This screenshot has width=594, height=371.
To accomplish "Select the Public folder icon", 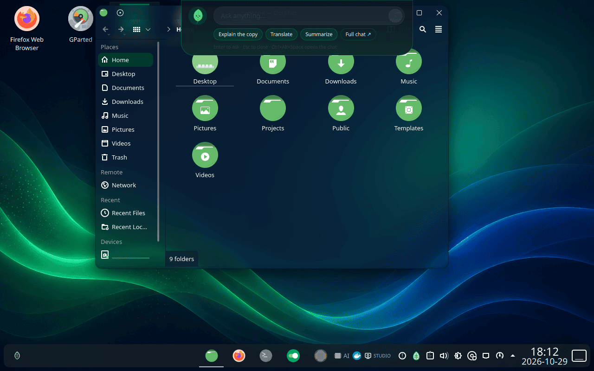I will coord(341,109).
